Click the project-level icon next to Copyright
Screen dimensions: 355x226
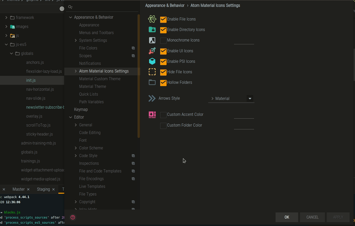pos(133,202)
